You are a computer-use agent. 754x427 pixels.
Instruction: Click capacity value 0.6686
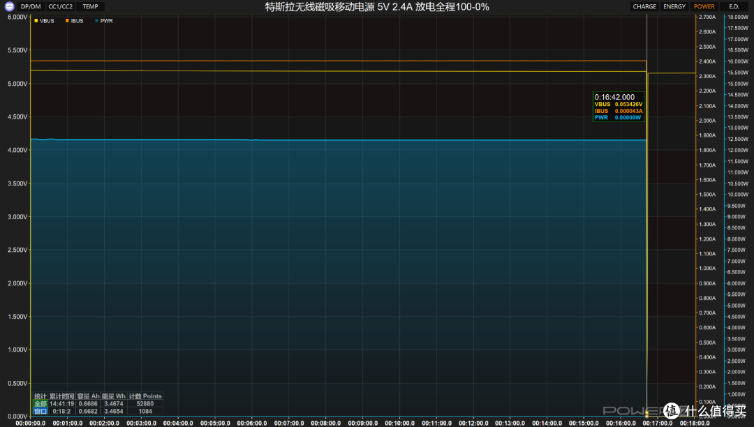88,404
